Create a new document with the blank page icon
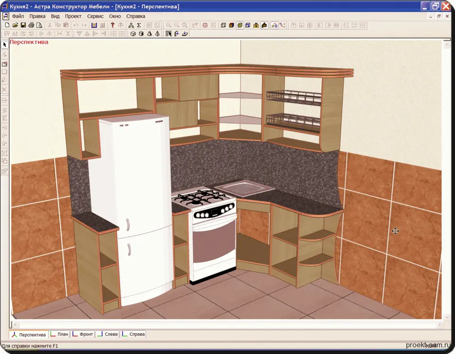This screenshot has height=354, width=455. [x=7, y=25]
